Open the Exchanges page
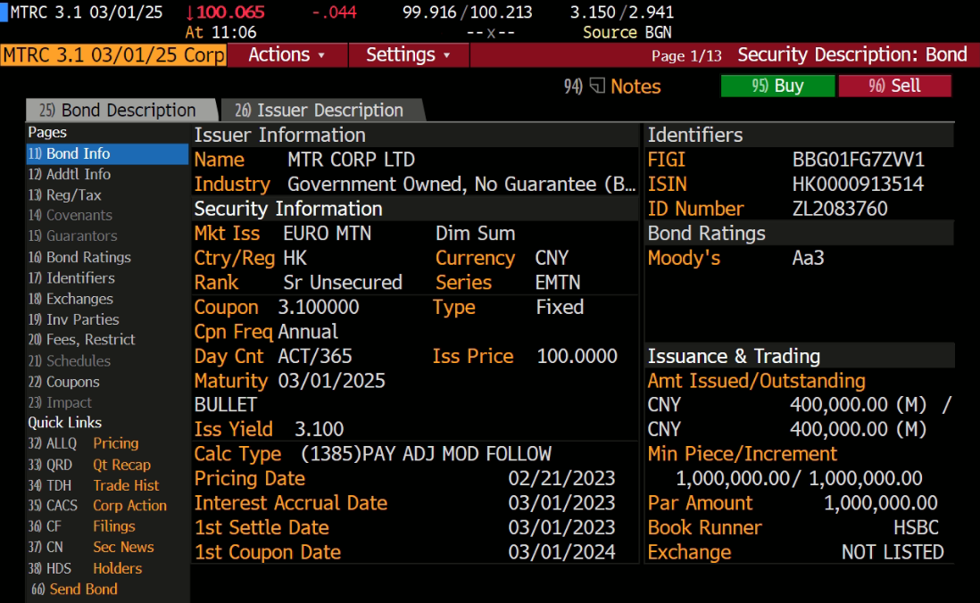The height and width of the screenshot is (603, 980). pos(71,300)
